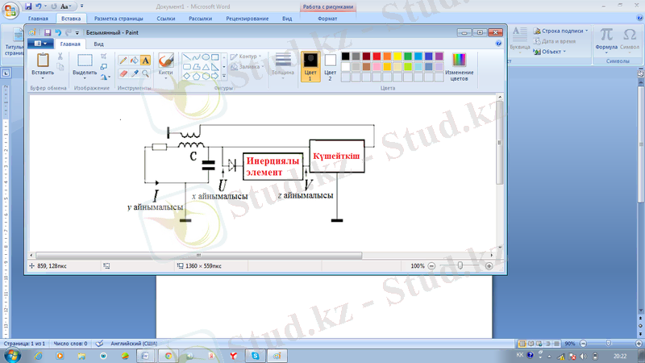
Task: Select the right arrow shape in Фигуры
Action: coord(214,76)
